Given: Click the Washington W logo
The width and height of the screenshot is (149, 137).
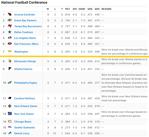Looking at the screenshot, I should (10, 51).
